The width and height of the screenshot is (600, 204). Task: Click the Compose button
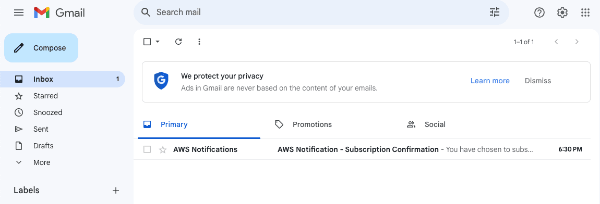[x=41, y=48]
